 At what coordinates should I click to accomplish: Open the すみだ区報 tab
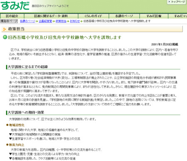154,16
